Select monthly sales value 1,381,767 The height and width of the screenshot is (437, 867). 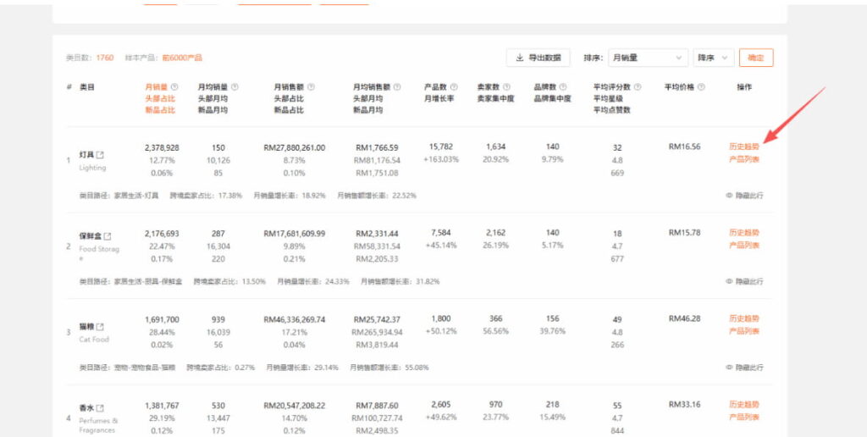pos(162,406)
